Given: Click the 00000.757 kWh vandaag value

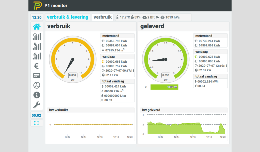Looking at the screenshot, I should click(116, 66).
